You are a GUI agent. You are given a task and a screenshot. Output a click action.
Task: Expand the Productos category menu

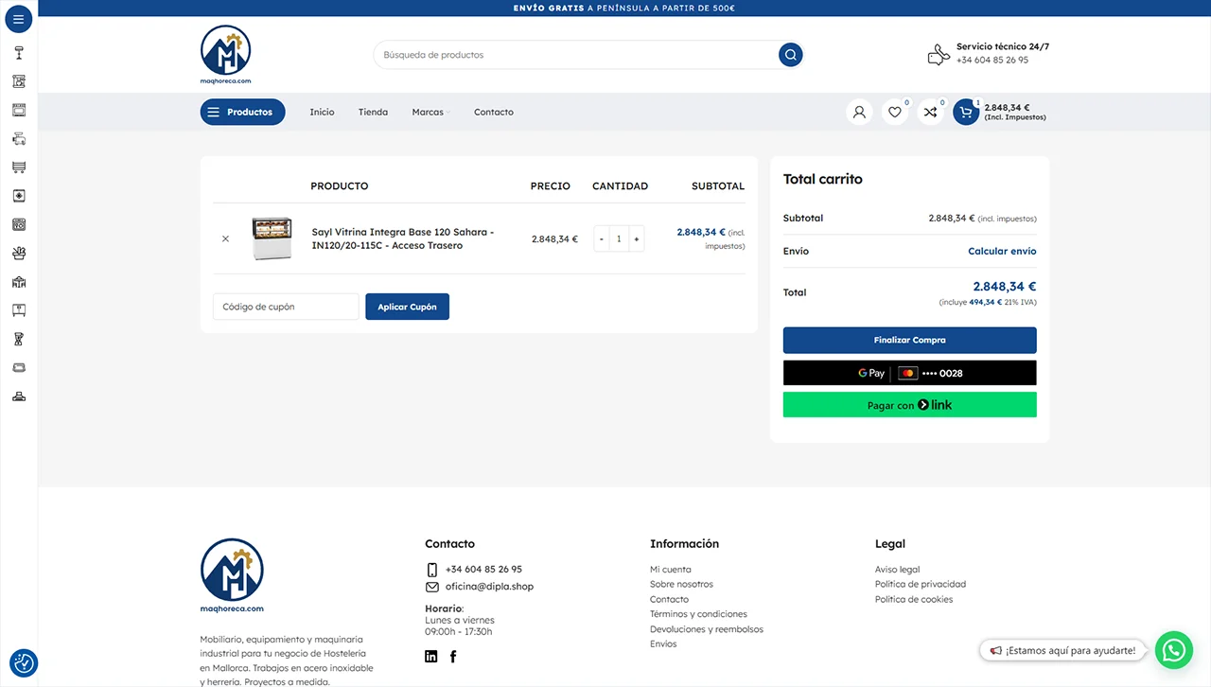[242, 113]
